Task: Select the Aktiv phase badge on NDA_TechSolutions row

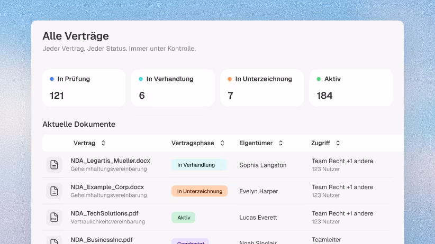Action: coord(184,218)
